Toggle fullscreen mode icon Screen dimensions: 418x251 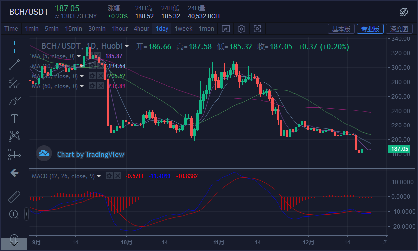pos(257,29)
